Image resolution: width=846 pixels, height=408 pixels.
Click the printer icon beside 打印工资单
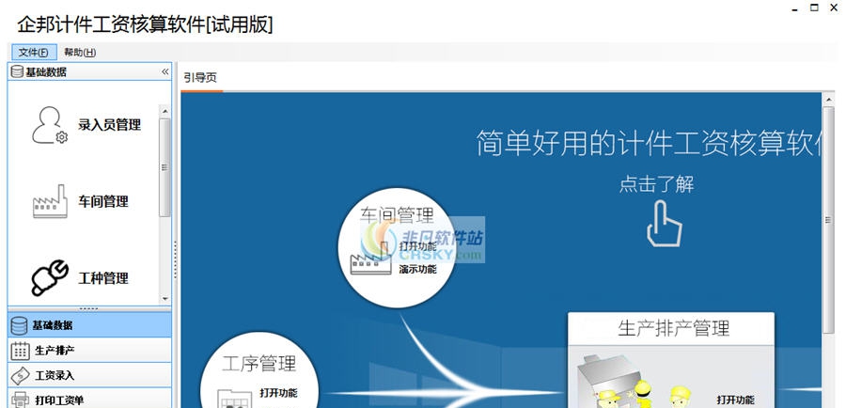coord(20,400)
